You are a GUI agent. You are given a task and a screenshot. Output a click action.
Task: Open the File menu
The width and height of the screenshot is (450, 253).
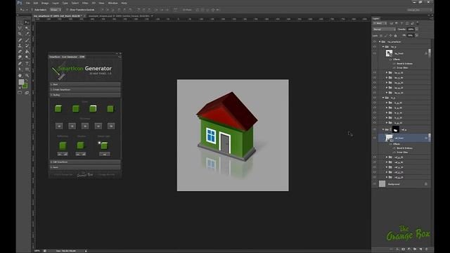(x=28, y=3)
